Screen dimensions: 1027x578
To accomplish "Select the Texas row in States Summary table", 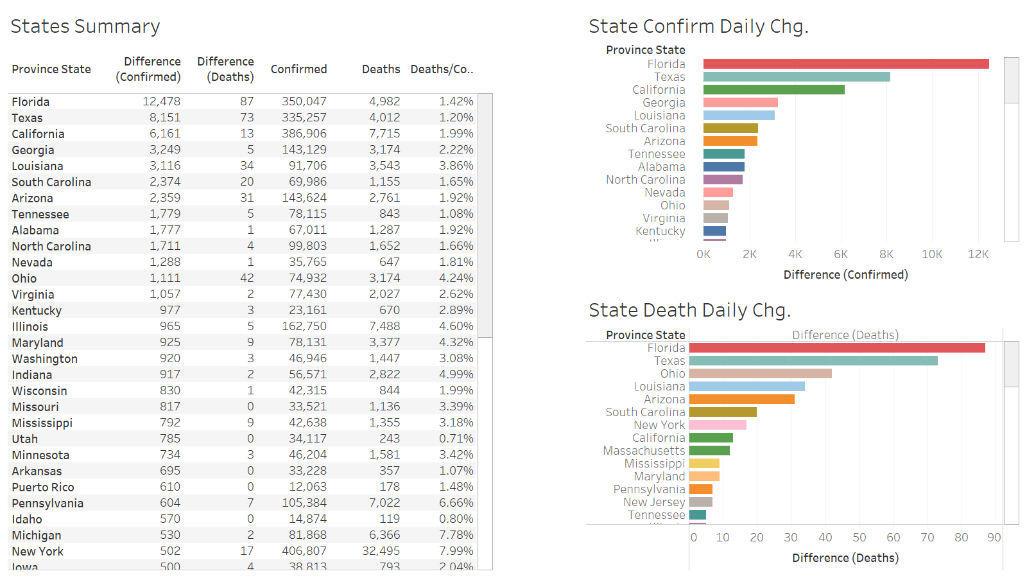I will [x=243, y=118].
